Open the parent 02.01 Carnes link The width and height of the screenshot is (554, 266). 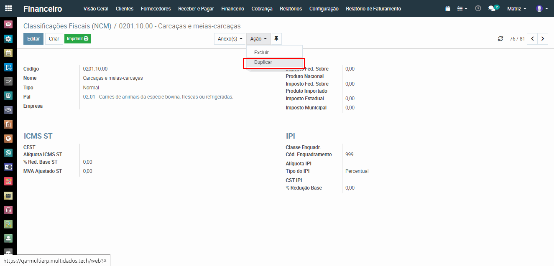158,97
